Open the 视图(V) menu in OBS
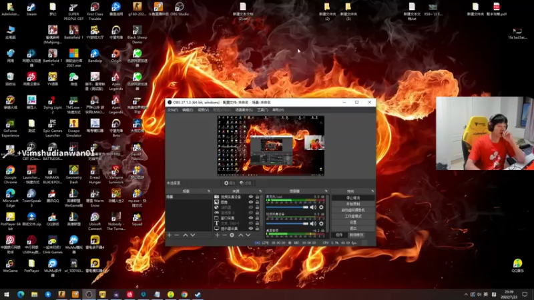Screen dimensions: 534x300 tap(204, 110)
